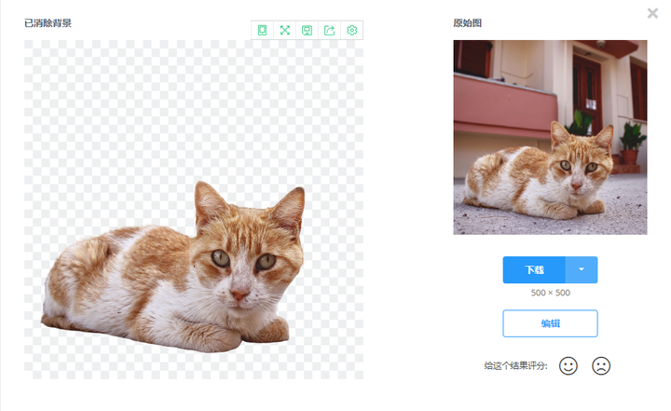Click the 已消除背景 heading label
Viewport: 671px width, 411px height.
(x=48, y=23)
